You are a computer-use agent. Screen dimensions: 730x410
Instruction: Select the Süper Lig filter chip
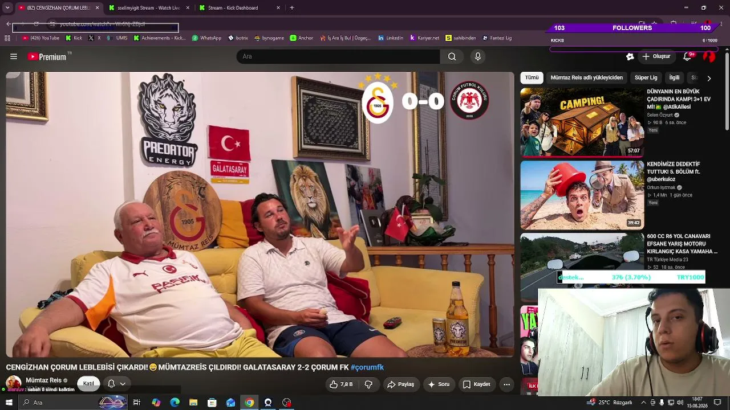tap(646, 77)
